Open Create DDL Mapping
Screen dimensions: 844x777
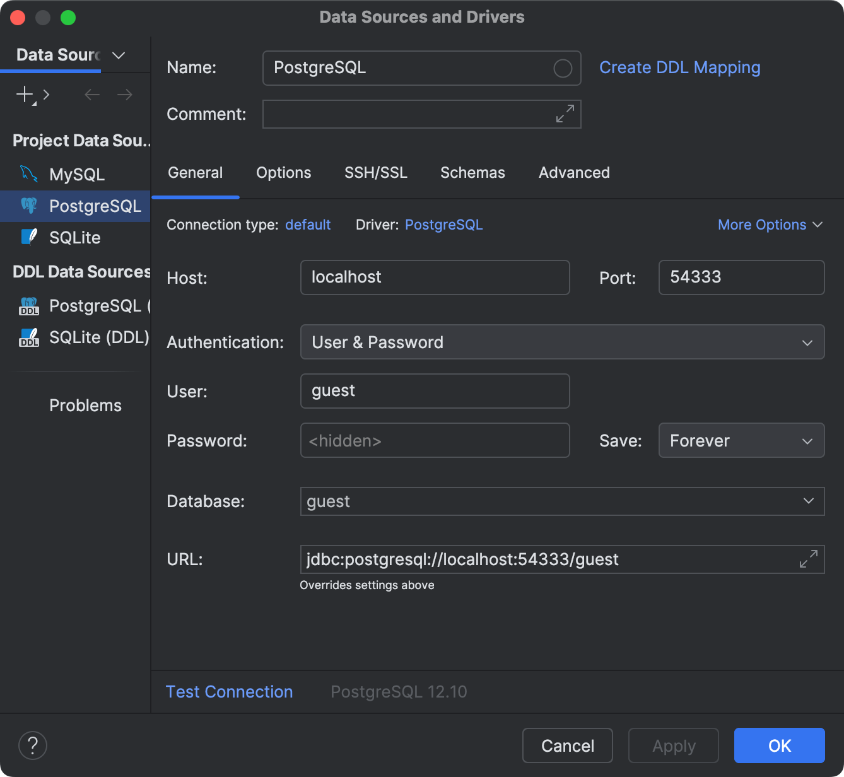(680, 67)
